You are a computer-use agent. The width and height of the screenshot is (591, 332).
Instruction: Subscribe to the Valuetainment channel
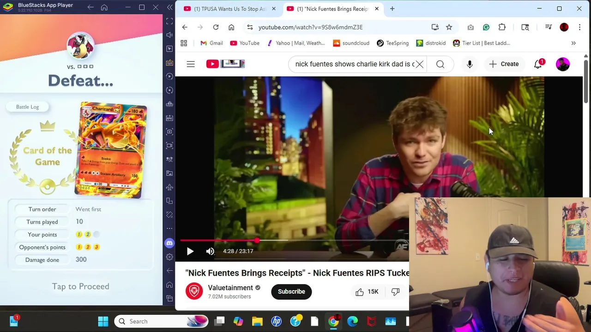pyautogui.click(x=291, y=291)
